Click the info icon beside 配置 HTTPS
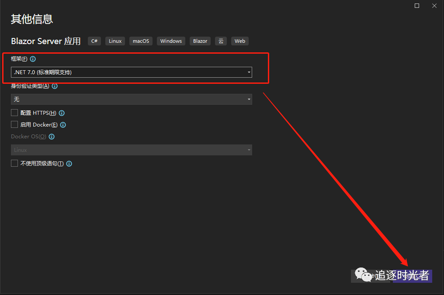This screenshot has height=295, width=444. pyautogui.click(x=62, y=113)
